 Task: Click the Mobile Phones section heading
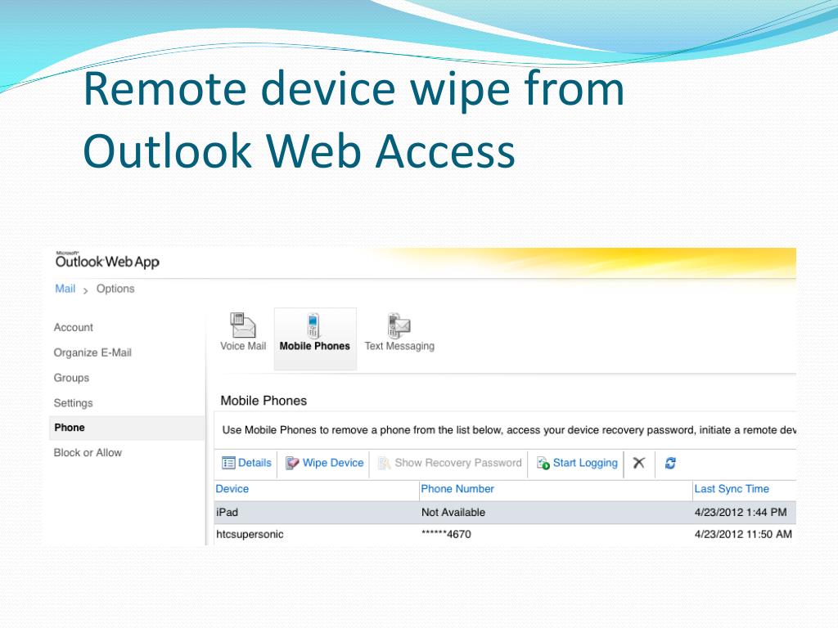tap(264, 401)
